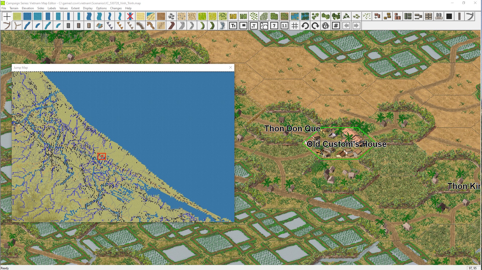Select the brown dirt terrain tool
This screenshot has width=482, height=270.
pyautogui.click(x=161, y=16)
